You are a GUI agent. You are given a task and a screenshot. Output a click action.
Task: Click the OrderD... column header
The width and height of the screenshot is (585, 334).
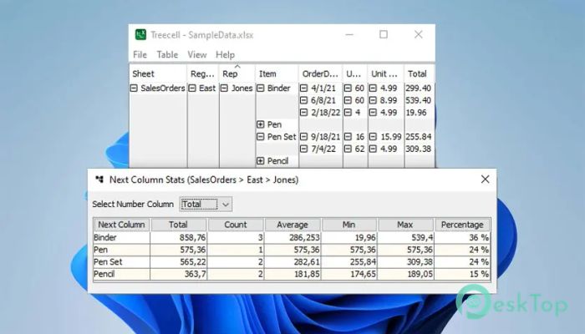320,73
